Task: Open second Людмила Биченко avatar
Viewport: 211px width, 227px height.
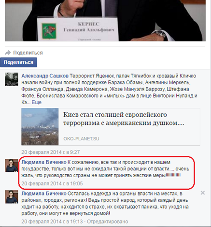Action: (12, 197)
